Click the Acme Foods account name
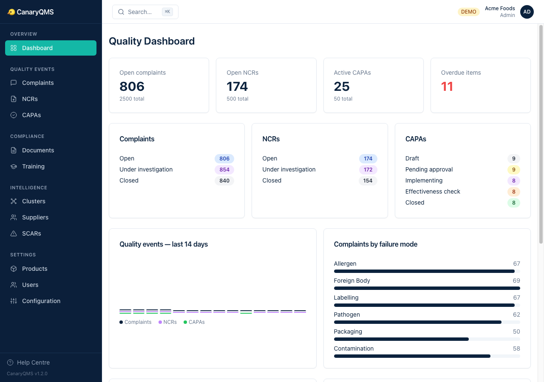Viewport: 544px width, 382px height. (x=500, y=8)
